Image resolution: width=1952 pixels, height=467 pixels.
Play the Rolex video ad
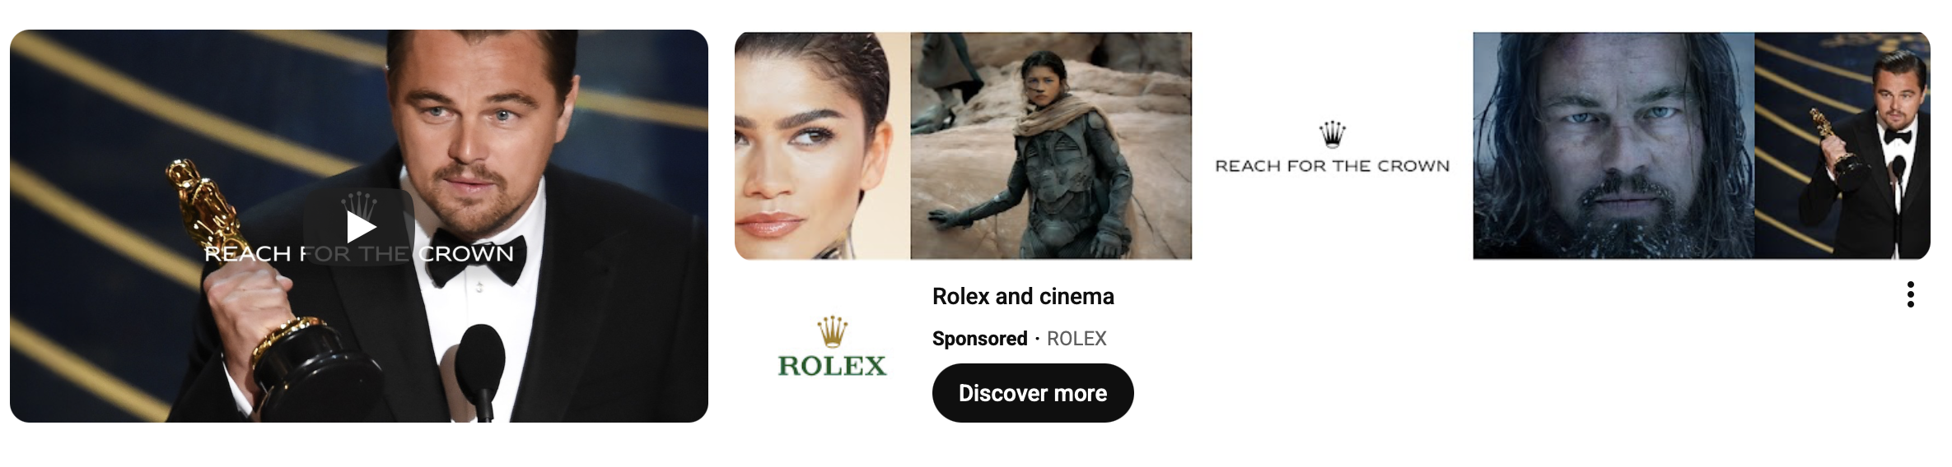tap(359, 227)
